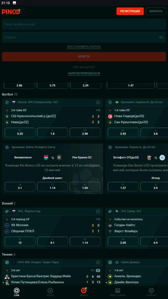Click the Зарегистрироваться link
The height and width of the screenshot is (299, 168).
[x=84, y=73]
